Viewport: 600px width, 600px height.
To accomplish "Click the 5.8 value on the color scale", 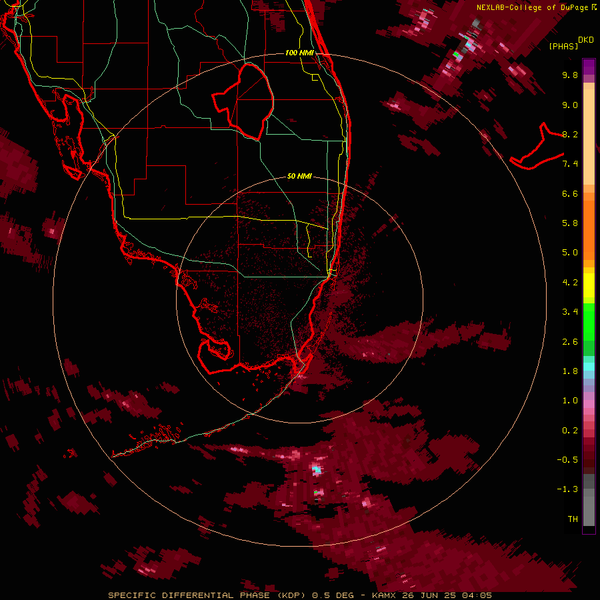I will 570,223.
